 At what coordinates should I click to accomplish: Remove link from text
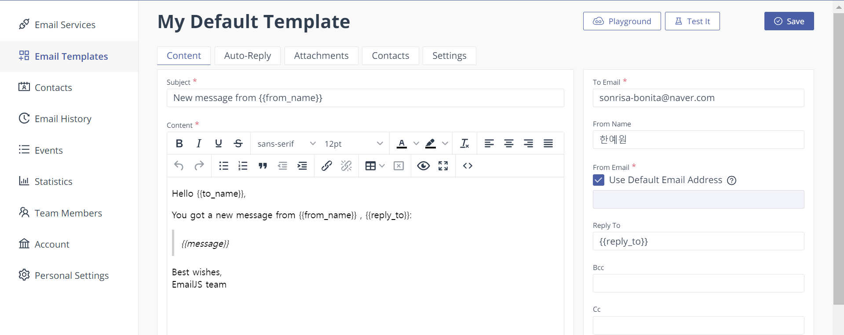tap(347, 166)
